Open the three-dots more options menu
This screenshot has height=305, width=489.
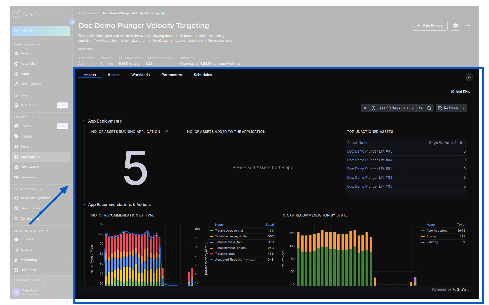click(x=468, y=25)
